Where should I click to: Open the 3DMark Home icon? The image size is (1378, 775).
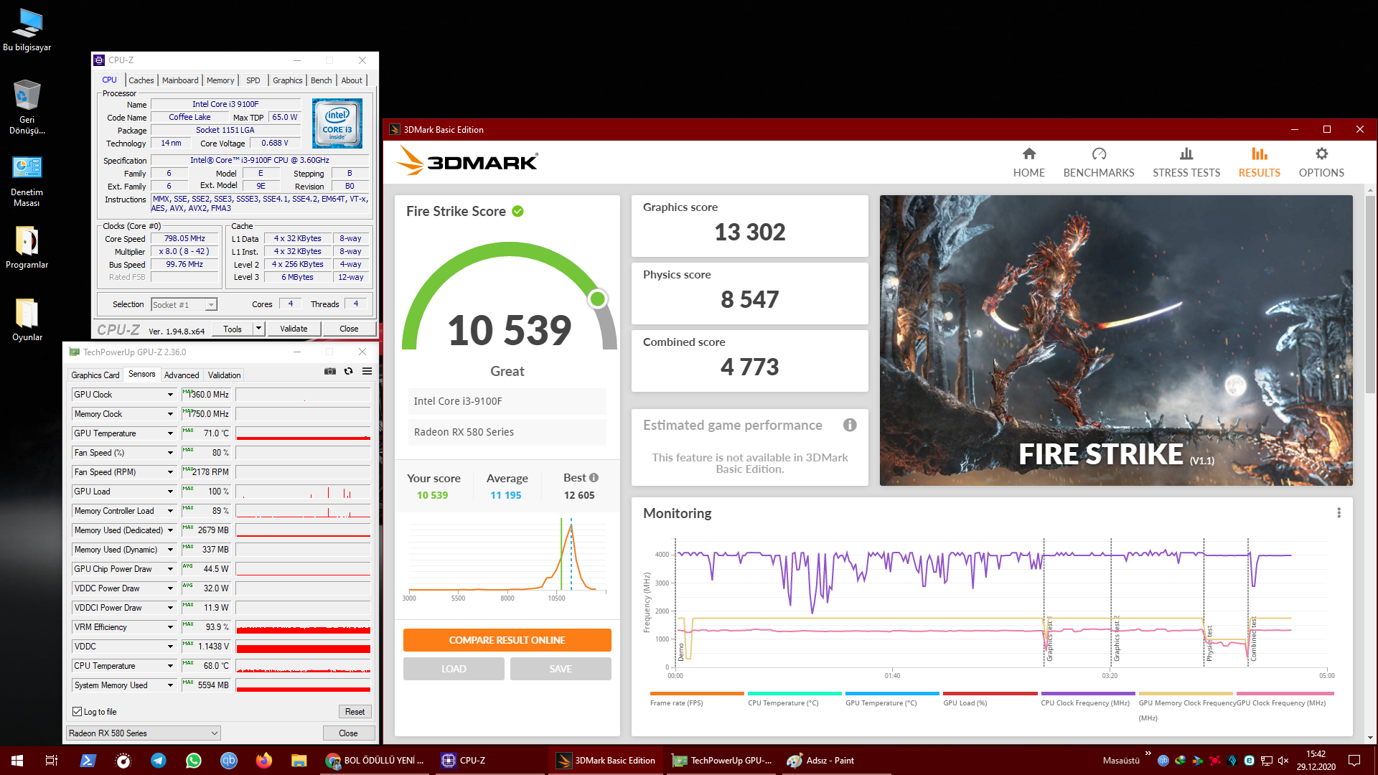[1028, 154]
